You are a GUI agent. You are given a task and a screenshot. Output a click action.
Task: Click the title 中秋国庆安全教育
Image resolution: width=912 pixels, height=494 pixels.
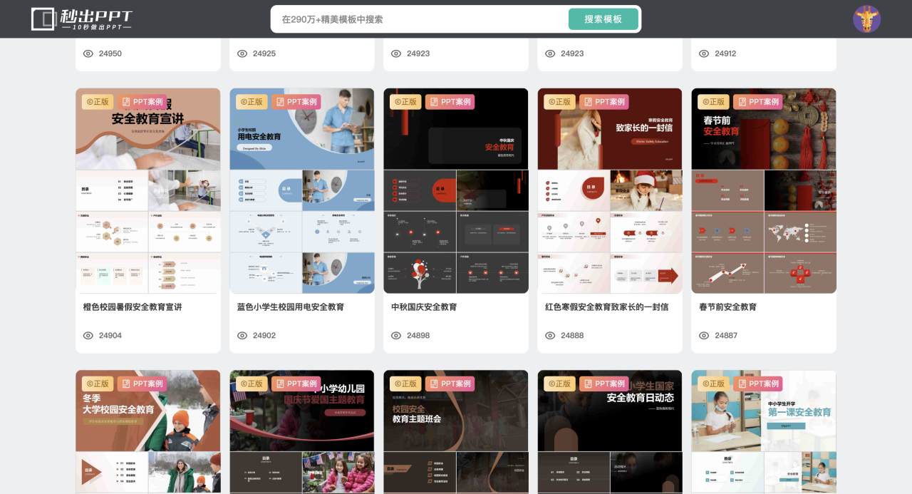(x=424, y=307)
